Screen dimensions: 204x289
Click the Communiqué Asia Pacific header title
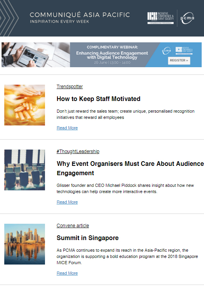(x=80, y=15)
